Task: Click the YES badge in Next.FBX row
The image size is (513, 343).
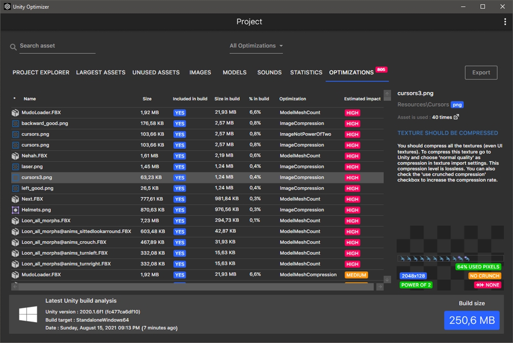Action: point(179,199)
